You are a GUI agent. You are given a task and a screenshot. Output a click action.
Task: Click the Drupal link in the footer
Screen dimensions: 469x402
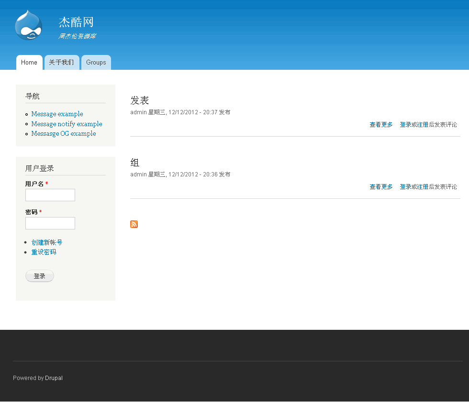point(53,378)
